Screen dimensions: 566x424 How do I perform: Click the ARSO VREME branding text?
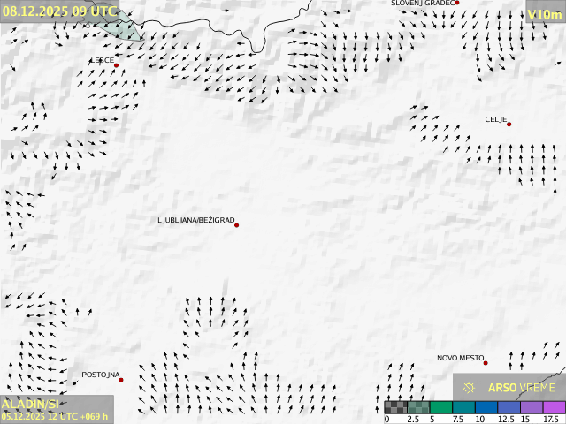click(522, 388)
